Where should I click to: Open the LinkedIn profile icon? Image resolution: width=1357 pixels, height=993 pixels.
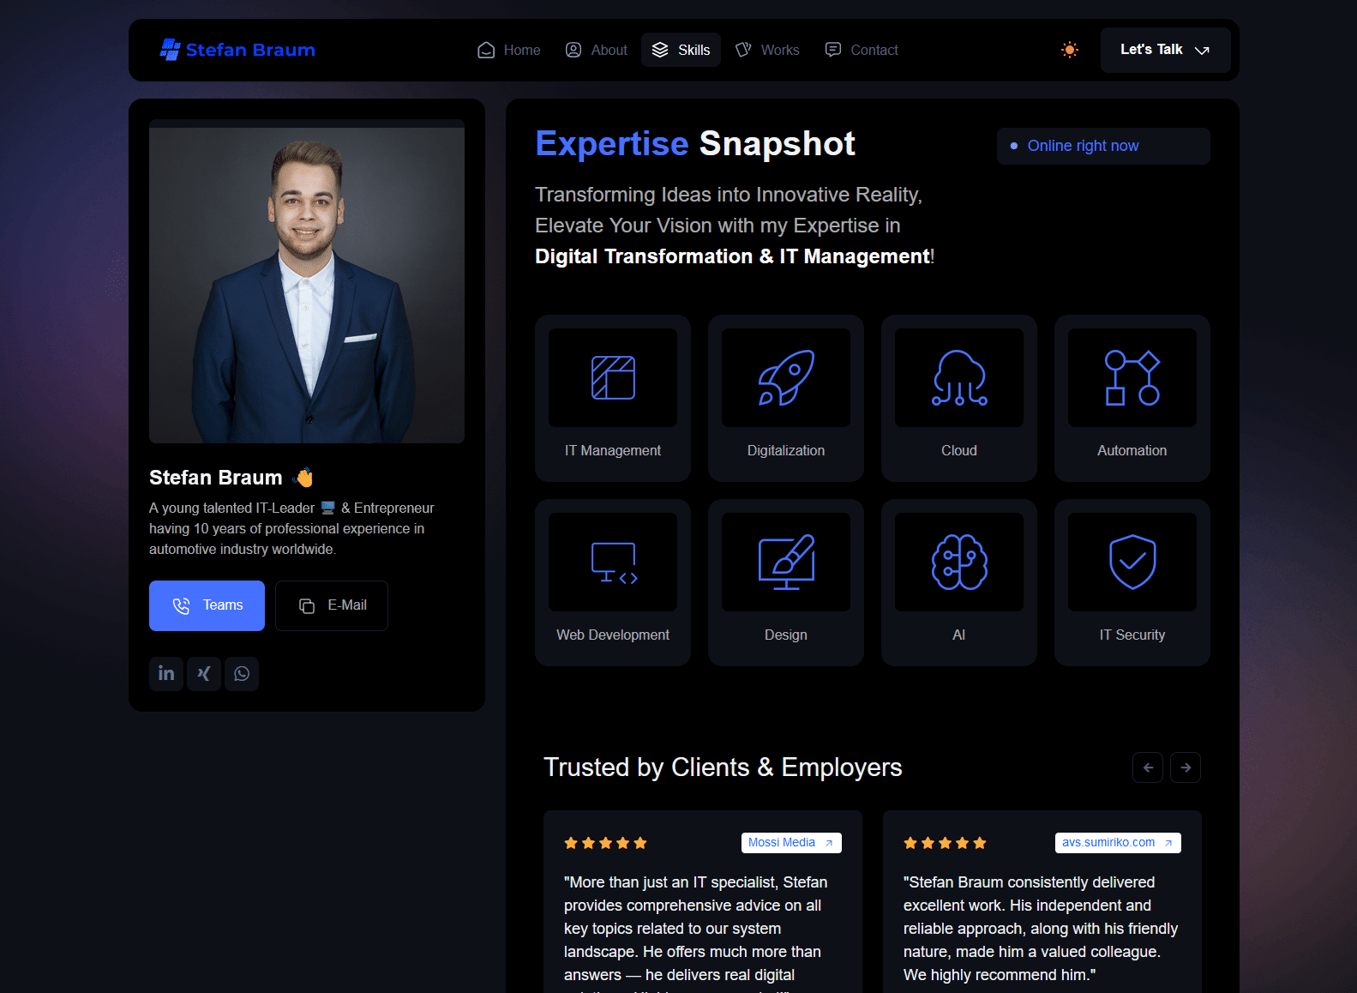[166, 674]
